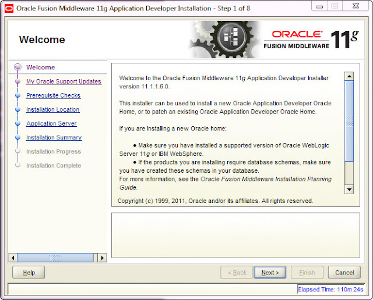
Task: Click the gear logo icon in the banner
Action: pyautogui.click(x=231, y=38)
